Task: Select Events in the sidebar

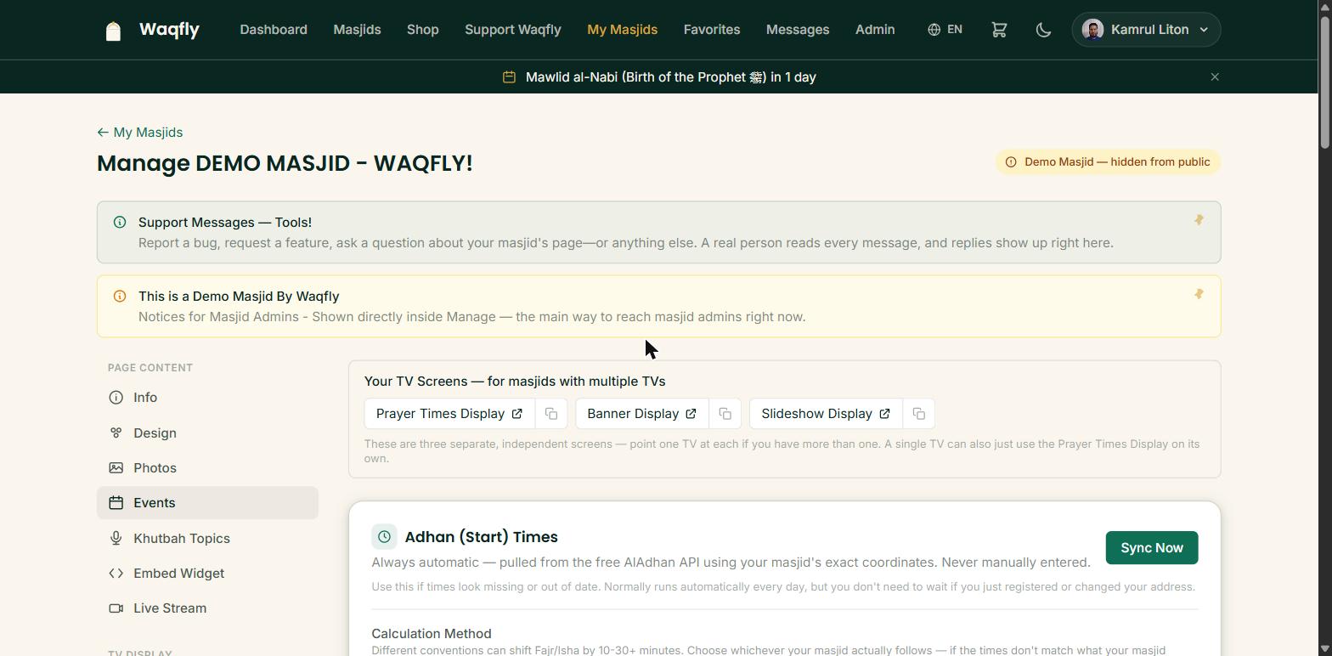Action: pyautogui.click(x=207, y=503)
